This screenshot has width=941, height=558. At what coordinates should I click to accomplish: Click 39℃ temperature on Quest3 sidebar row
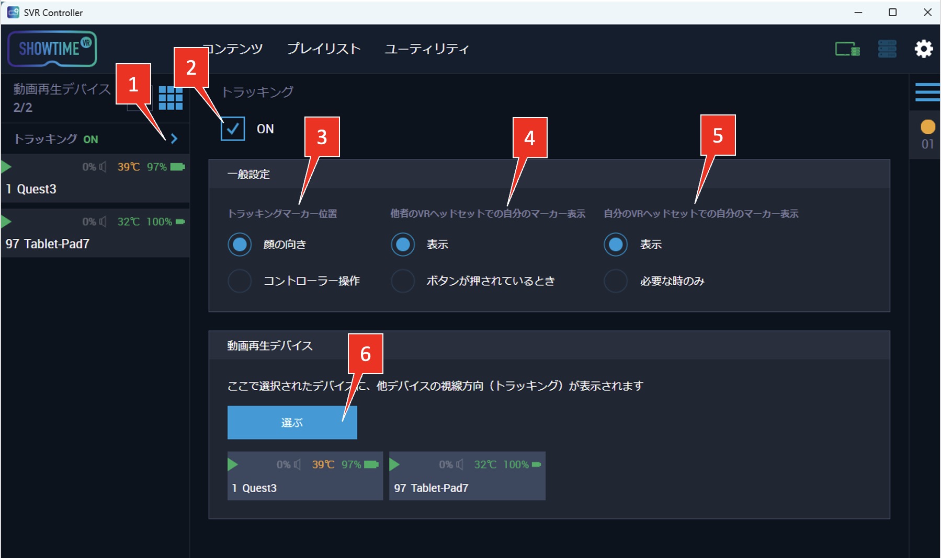(129, 167)
